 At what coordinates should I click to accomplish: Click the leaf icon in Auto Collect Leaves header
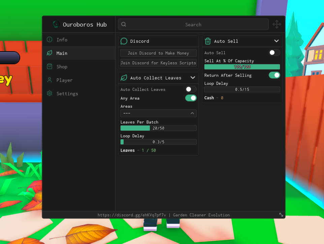(124, 78)
